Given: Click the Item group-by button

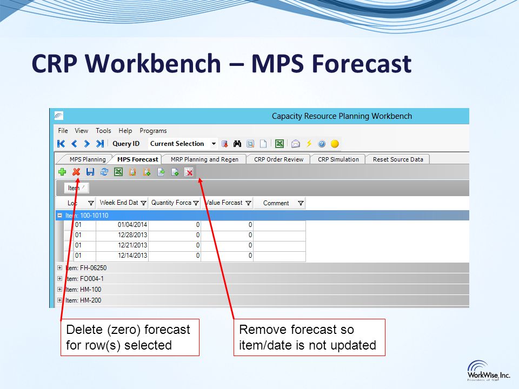Looking at the screenshot, I should 76,188.
